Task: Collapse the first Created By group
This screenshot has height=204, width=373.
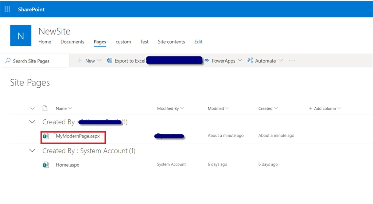Action: coord(32,122)
